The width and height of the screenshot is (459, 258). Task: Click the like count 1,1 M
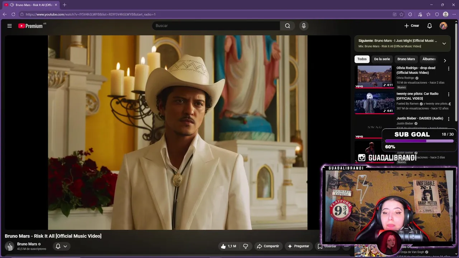(x=232, y=246)
